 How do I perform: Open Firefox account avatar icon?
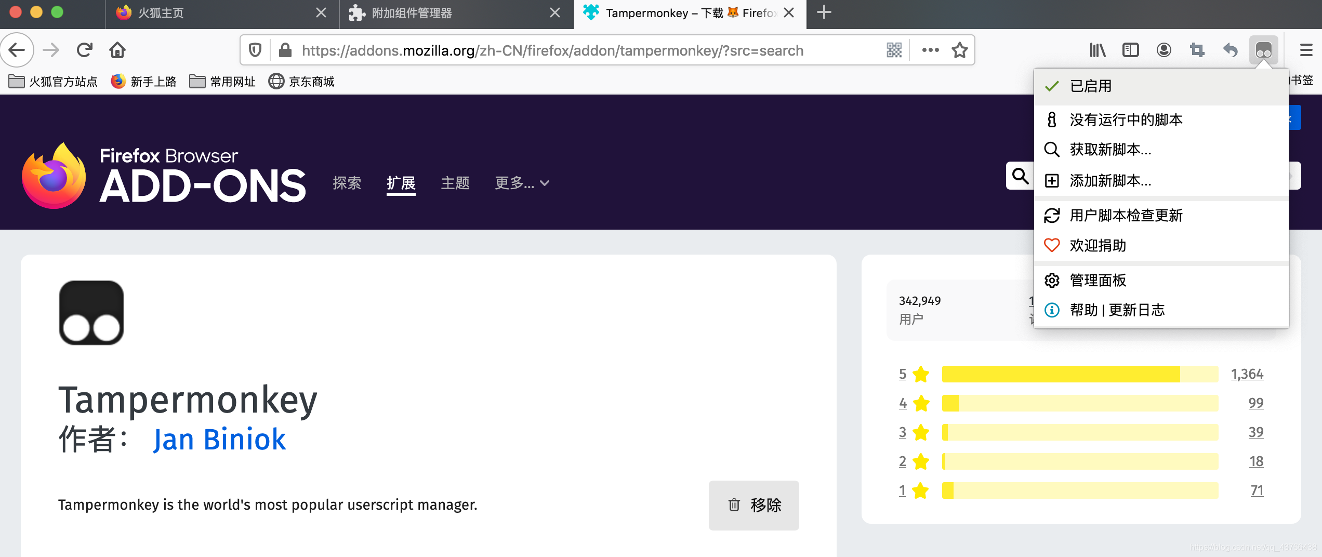(x=1164, y=50)
